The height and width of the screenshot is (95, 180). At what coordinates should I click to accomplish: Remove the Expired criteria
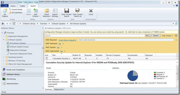[x=61, y=47]
